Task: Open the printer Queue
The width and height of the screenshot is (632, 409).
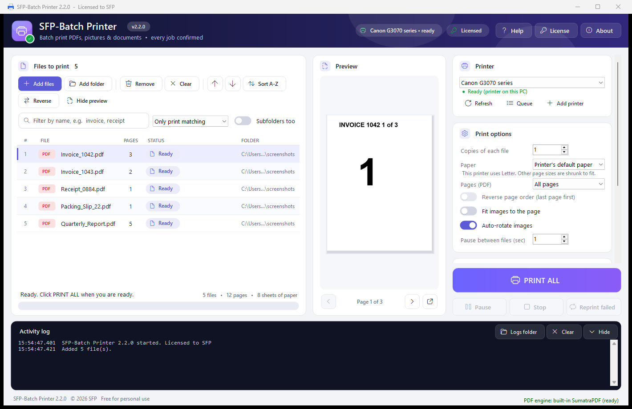Action: [x=519, y=103]
